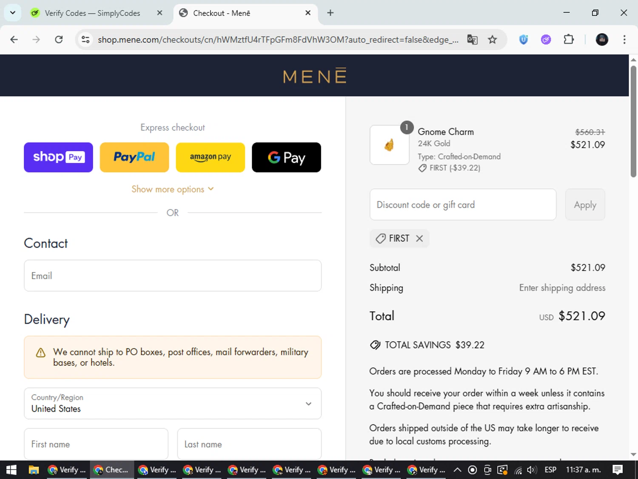This screenshot has width=638, height=479.
Task: Click the Gnome Charm product thumbnail
Action: pyautogui.click(x=390, y=145)
